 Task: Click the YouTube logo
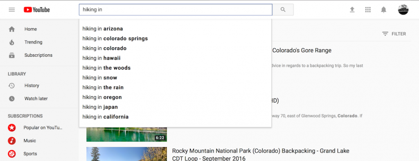[x=36, y=10]
